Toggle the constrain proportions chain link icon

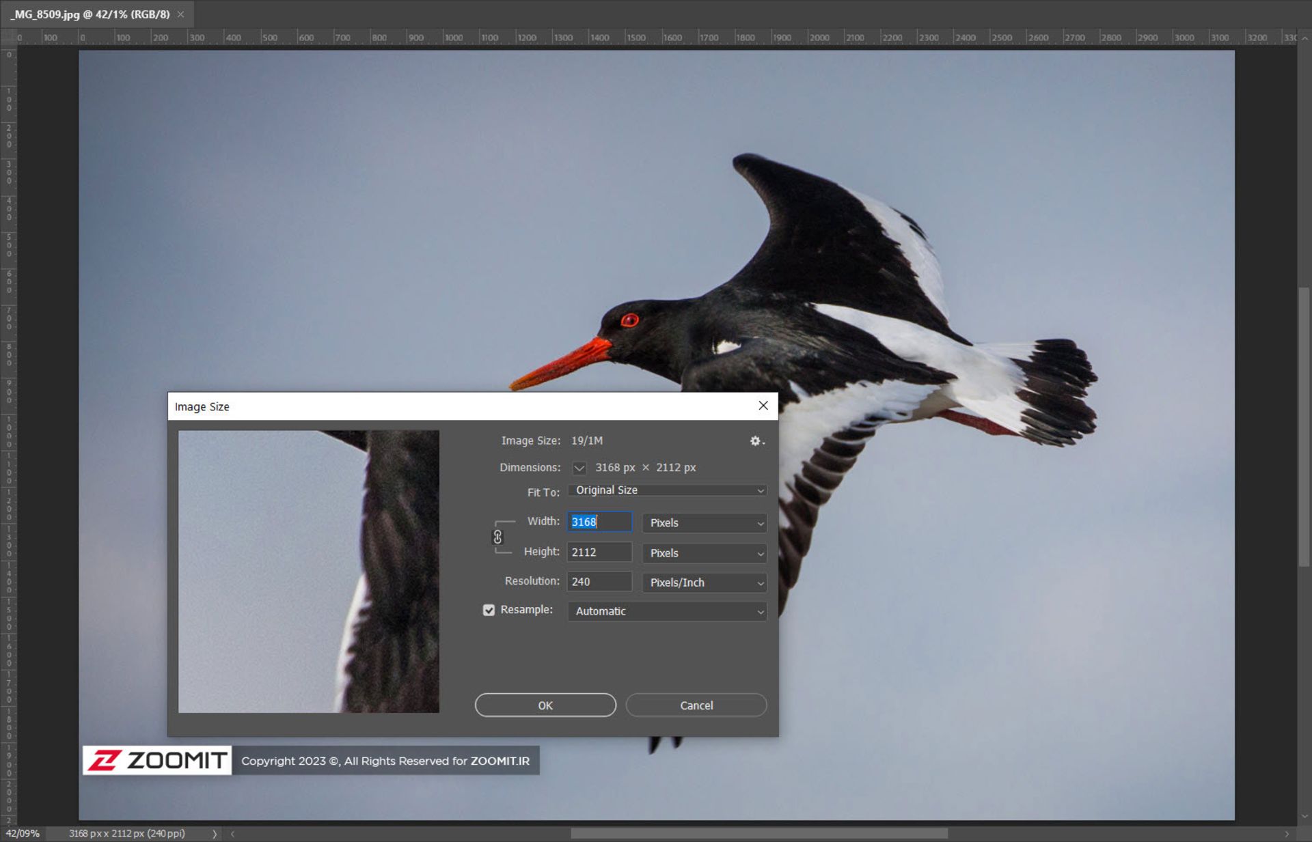pyautogui.click(x=497, y=537)
